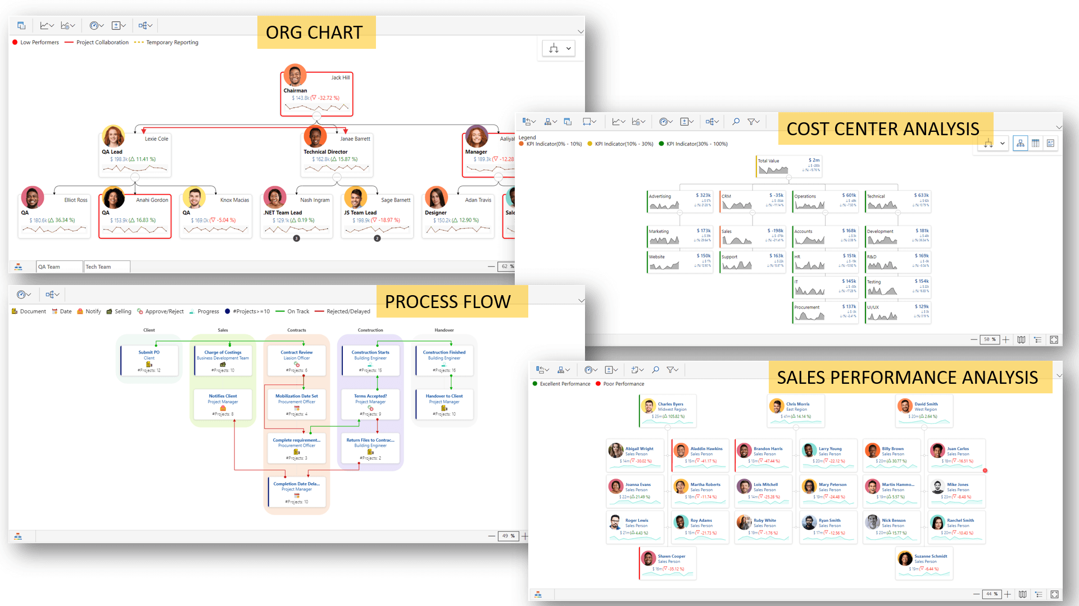Click the search magnifier in Sales Performance toolbar

click(x=655, y=370)
